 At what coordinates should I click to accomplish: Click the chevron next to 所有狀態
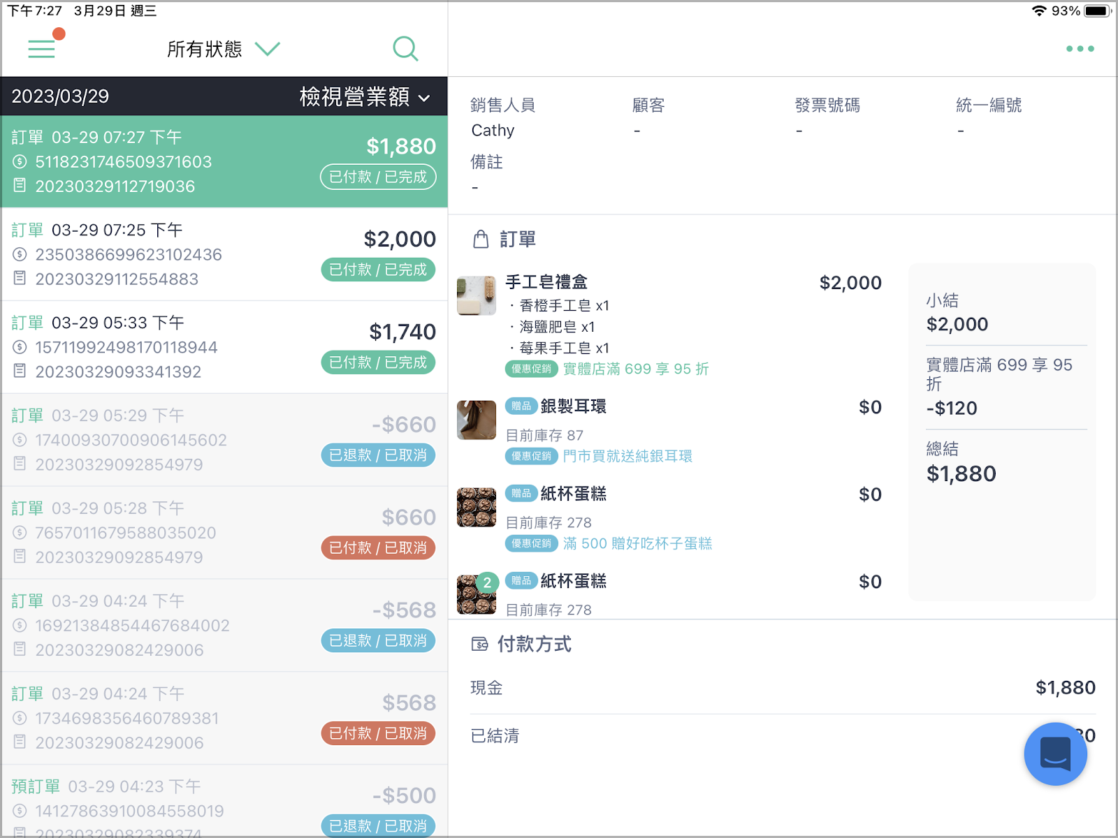(268, 49)
